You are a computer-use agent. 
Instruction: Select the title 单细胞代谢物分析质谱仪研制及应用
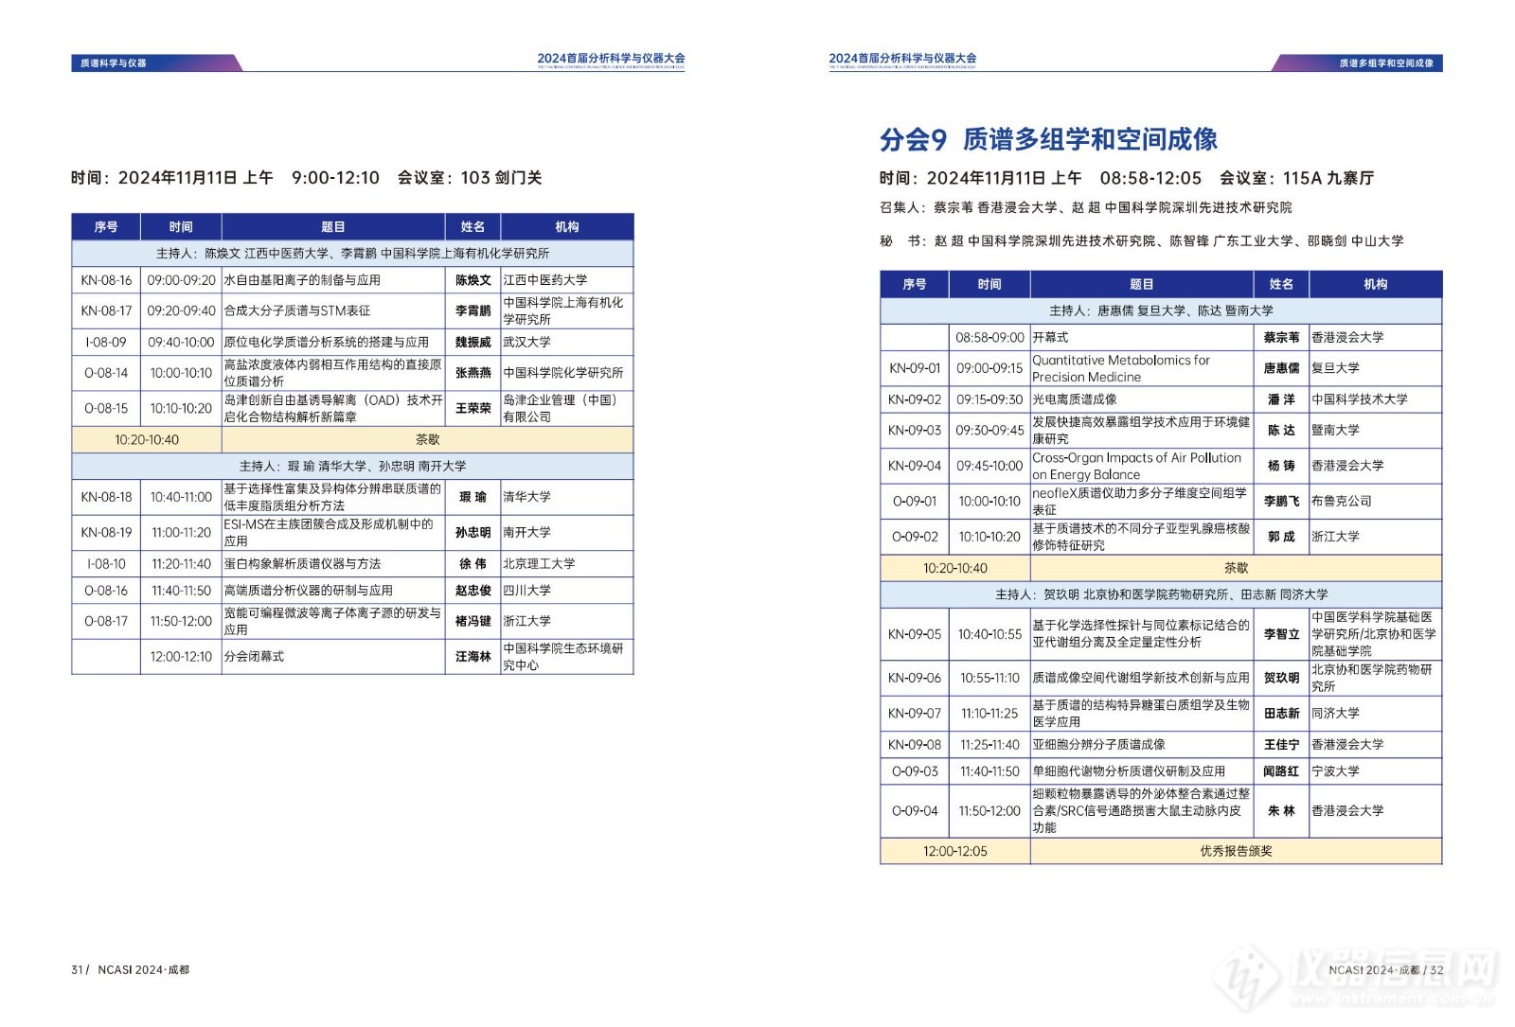[1129, 771]
